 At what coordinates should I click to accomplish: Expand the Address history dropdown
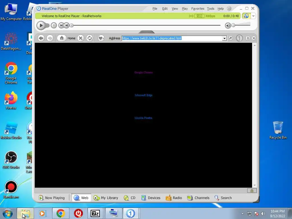pos(225,38)
